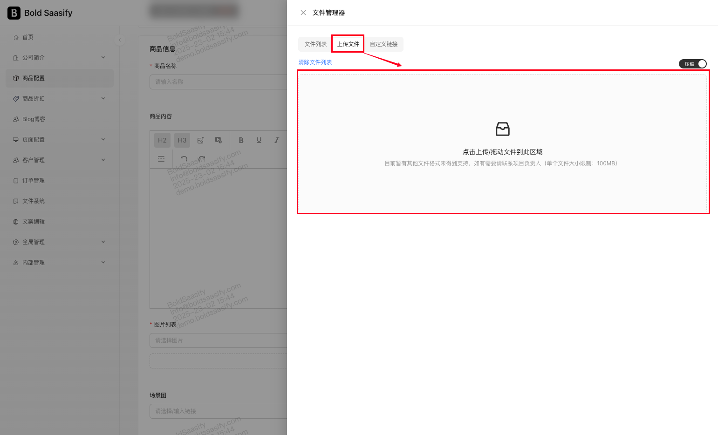Click the 文案编辑 globe icon
Screen dimensions: 718x435
coord(16,222)
